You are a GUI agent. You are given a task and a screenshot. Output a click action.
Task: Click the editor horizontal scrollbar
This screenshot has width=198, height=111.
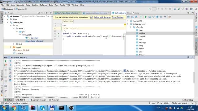83,55
